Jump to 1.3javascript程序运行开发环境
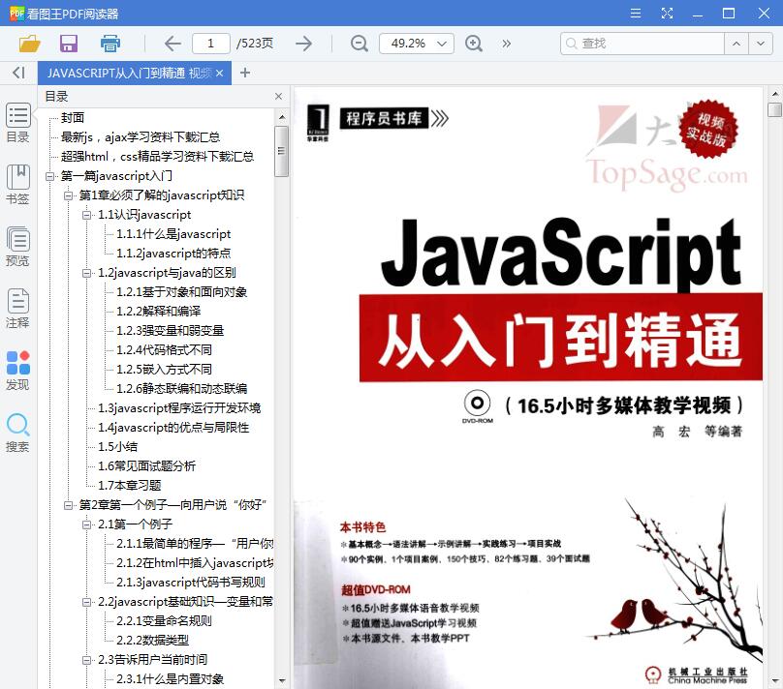 179,408
